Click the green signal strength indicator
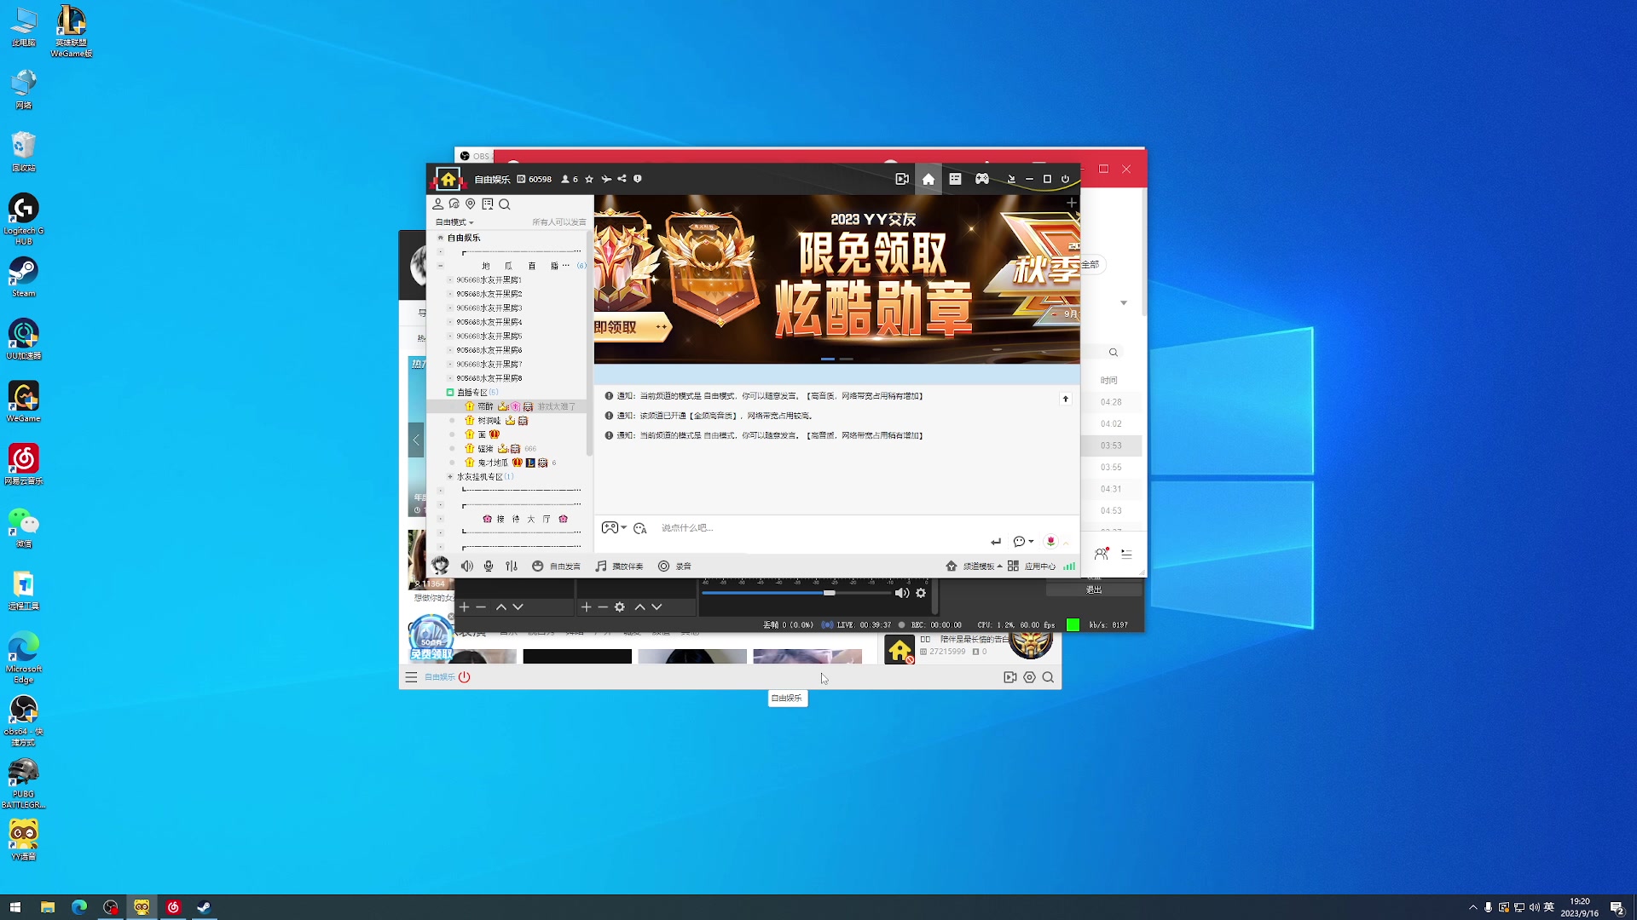Viewport: 1637px width, 920px height. coord(1069,566)
